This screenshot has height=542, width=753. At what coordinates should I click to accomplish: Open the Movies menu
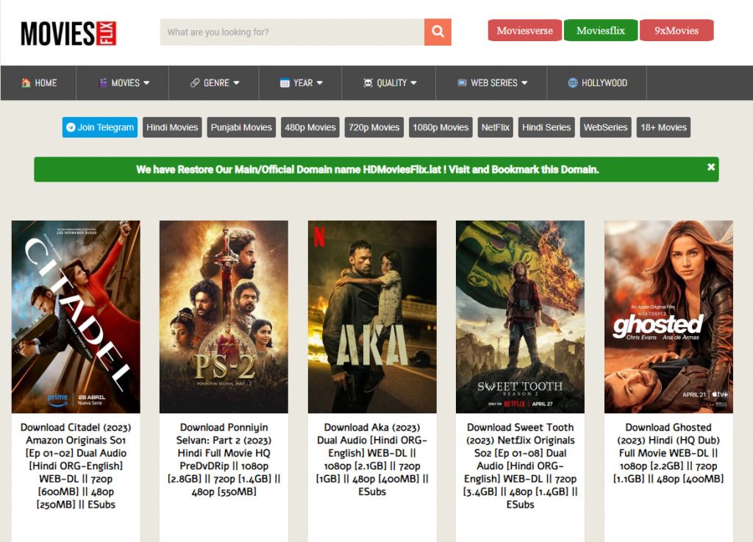(x=123, y=82)
